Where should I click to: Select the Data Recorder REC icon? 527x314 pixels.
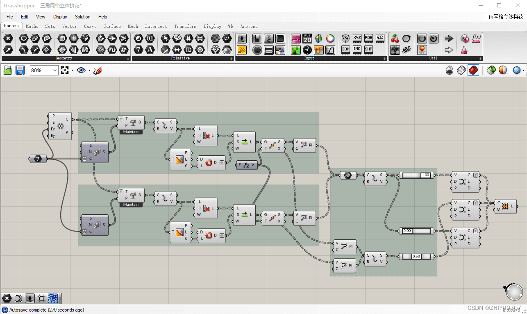(422, 50)
